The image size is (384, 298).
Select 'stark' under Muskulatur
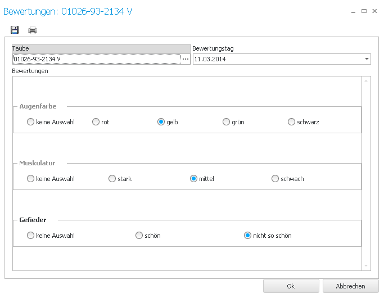click(112, 179)
